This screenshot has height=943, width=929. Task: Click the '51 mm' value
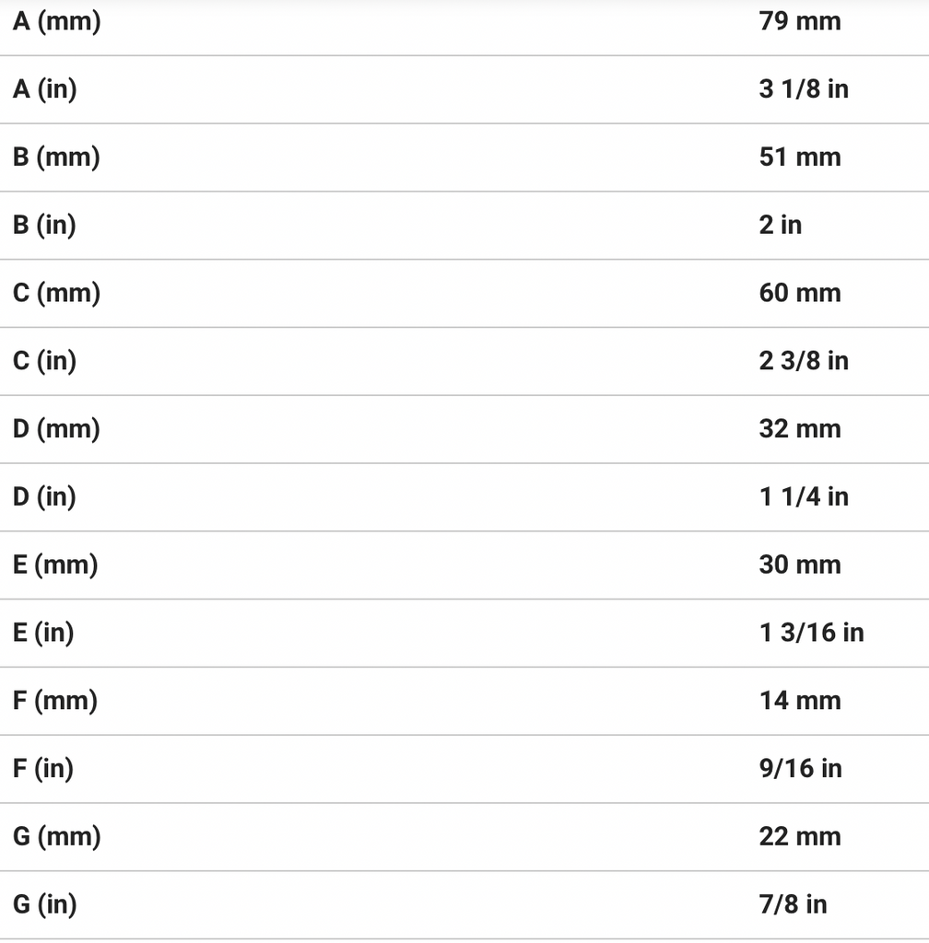tap(799, 157)
